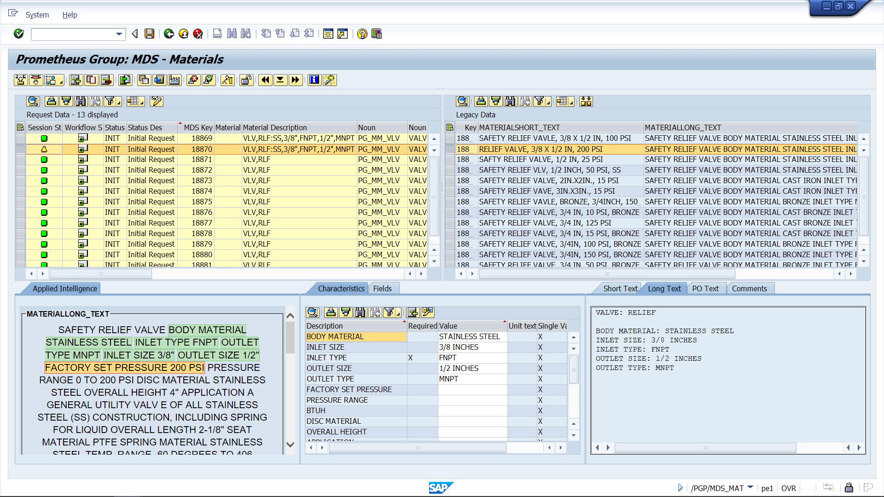This screenshot has height=497, width=884.
Task: Select the row selector for MDS Key 18869
Action: (x=20, y=138)
